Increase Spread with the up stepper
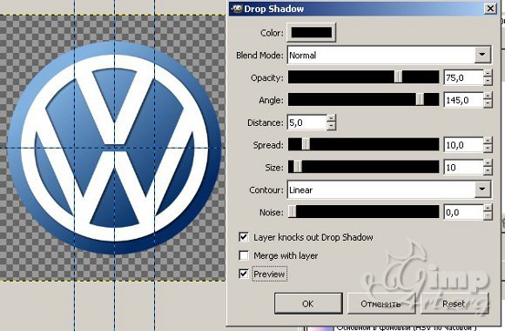This screenshot has width=505, height=331. pyautogui.click(x=488, y=141)
